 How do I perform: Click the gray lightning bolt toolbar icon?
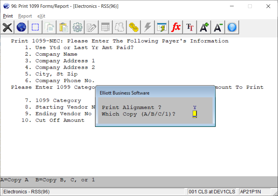(148, 27)
